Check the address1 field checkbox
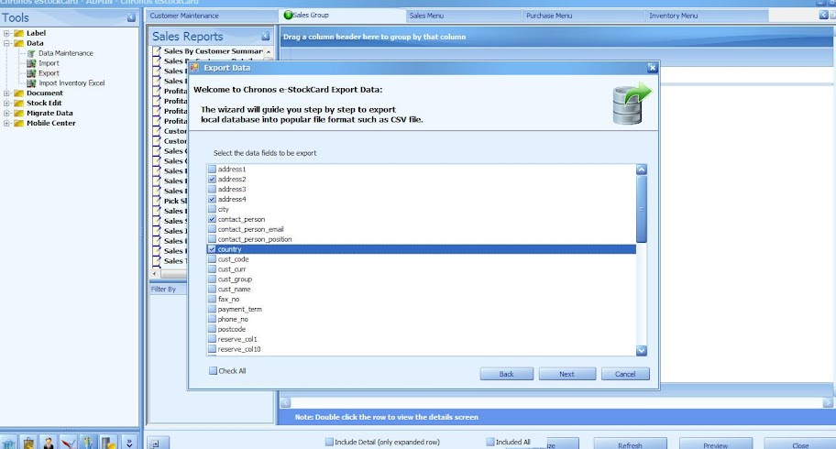 pyautogui.click(x=212, y=169)
